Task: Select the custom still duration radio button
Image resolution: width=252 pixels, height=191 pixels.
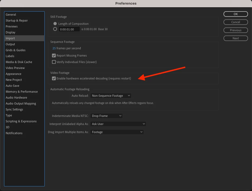Action: (55, 29)
